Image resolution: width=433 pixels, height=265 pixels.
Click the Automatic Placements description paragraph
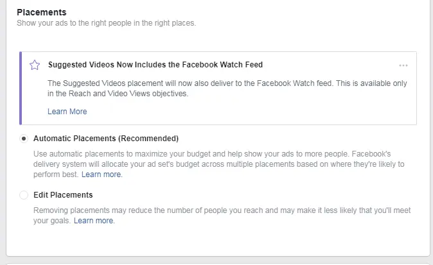point(218,164)
